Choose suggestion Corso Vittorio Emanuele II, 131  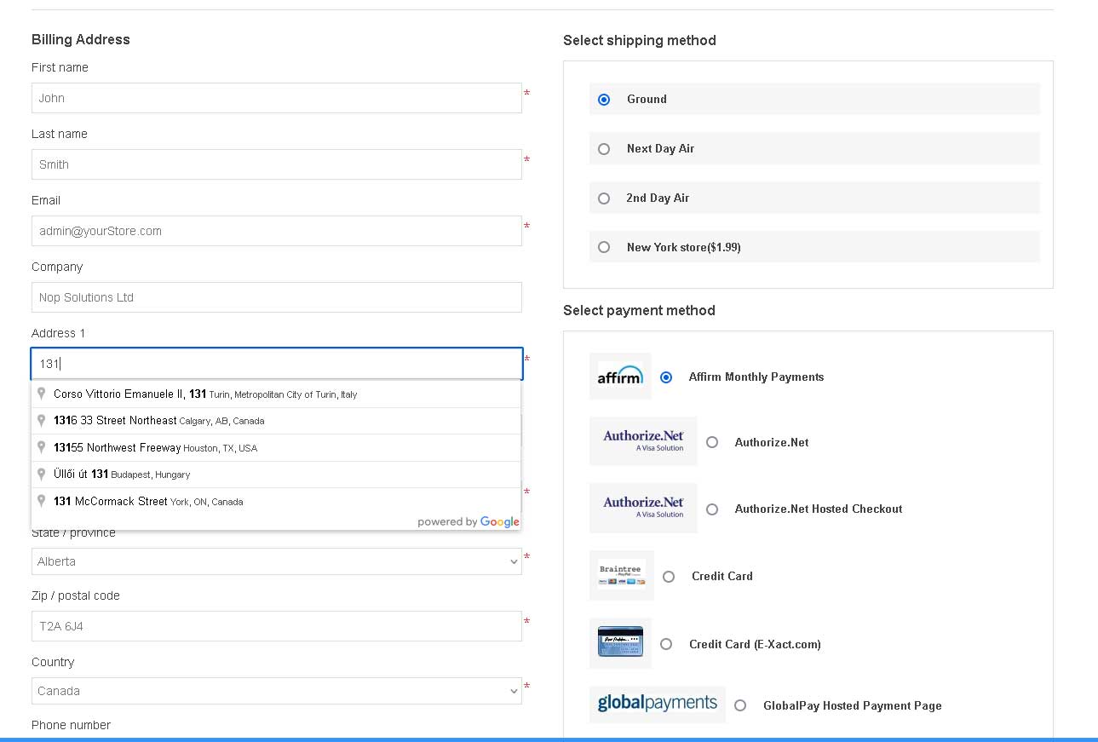pyautogui.click(x=276, y=394)
